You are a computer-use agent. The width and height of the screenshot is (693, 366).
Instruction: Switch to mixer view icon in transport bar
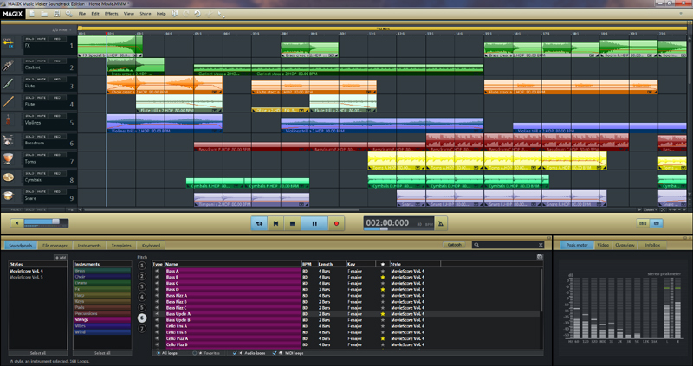pyautogui.click(x=643, y=223)
